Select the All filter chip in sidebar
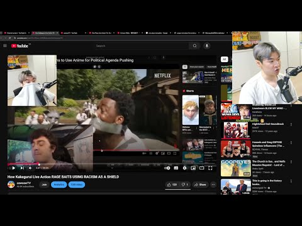The height and width of the screenshot is (226, 302). click(x=225, y=60)
